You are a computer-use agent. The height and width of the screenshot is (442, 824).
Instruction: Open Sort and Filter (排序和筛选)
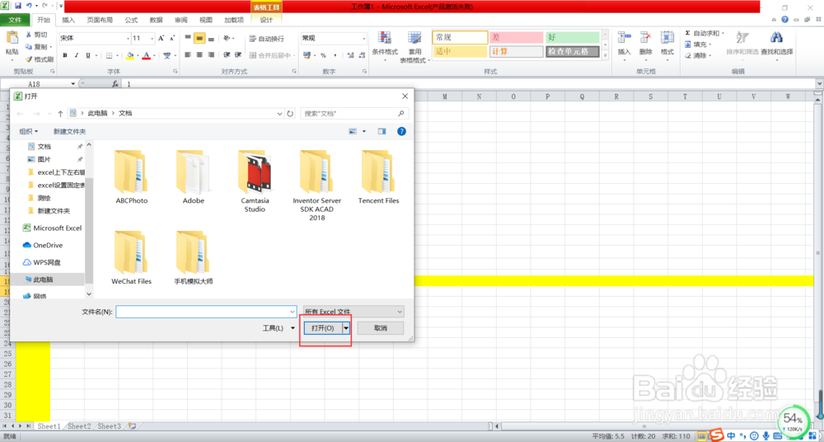(x=742, y=45)
